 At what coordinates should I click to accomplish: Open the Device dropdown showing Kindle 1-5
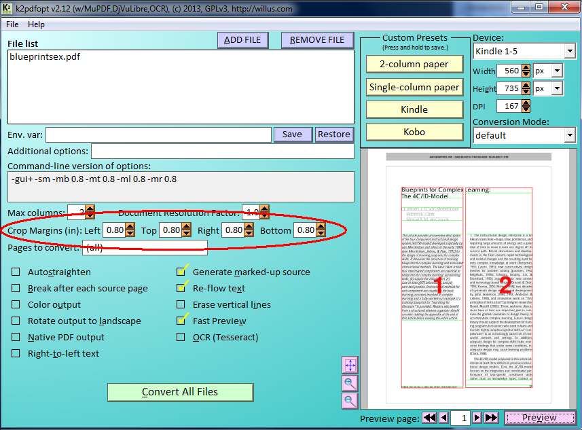[x=524, y=51]
